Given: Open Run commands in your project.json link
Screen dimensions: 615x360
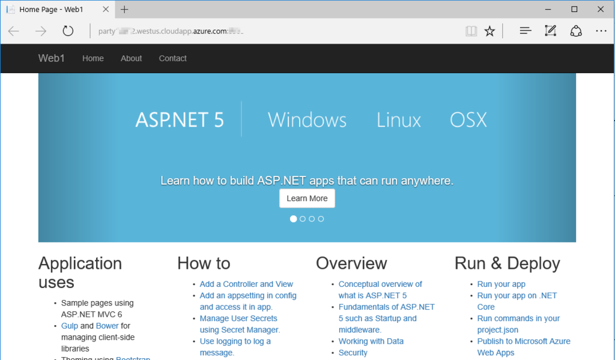Looking at the screenshot, I should tap(518, 324).
